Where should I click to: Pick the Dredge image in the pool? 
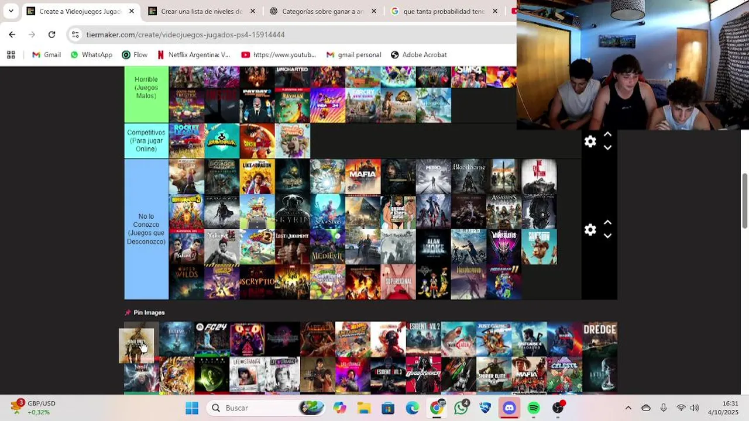pyautogui.click(x=600, y=339)
